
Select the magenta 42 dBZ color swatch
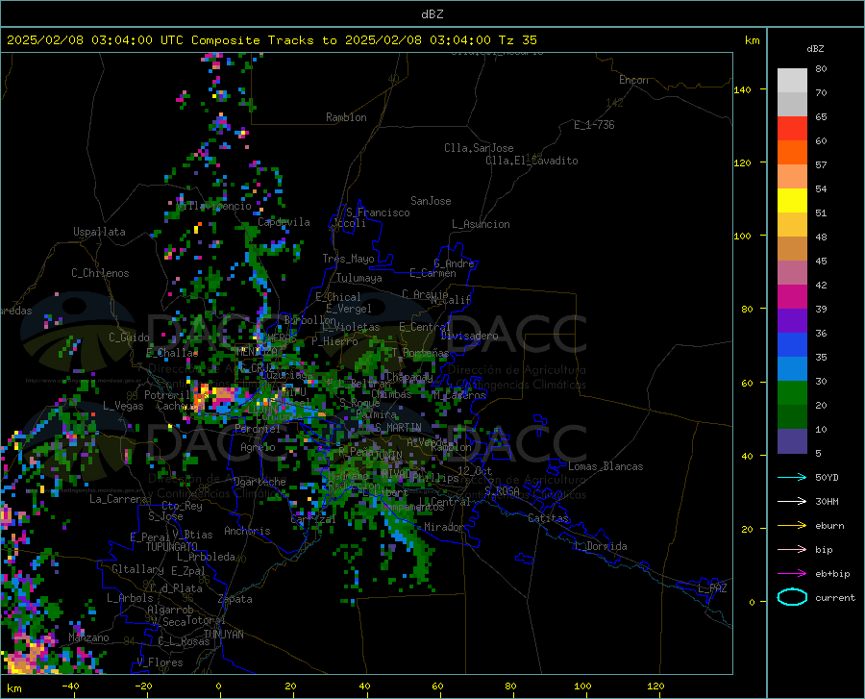pos(792,297)
